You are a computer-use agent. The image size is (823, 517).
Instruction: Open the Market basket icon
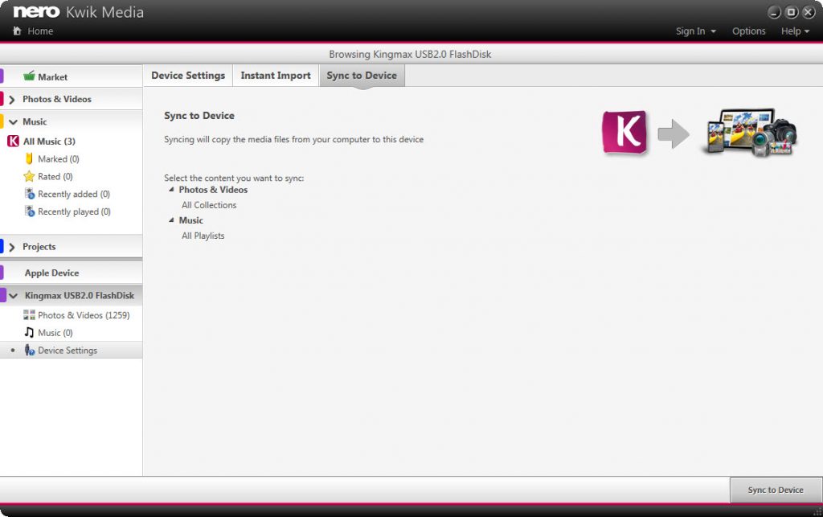pyautogui.click(x=30, y=76)
